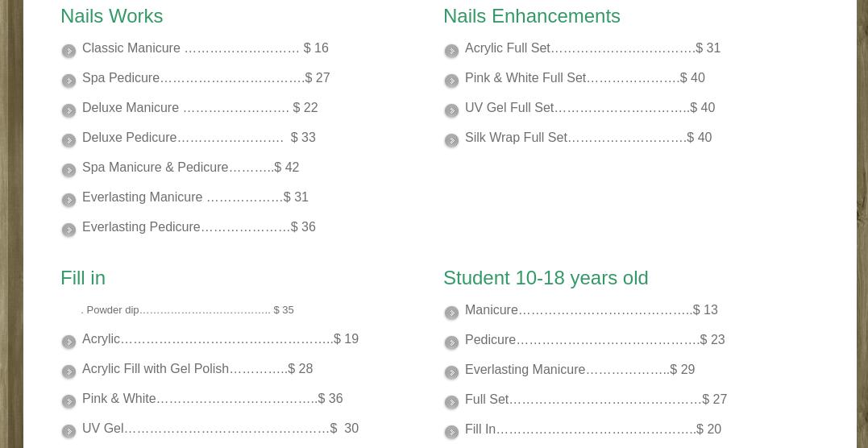Click the bullet icon beside Classic Manicure
Viewport: 868px width, 448px height.
click(x=69, y=51)
